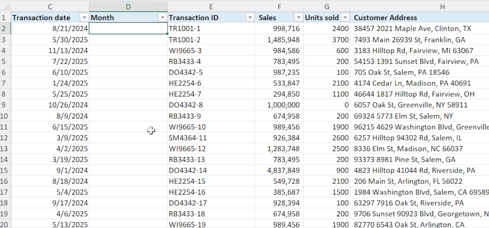Click transaction ID TR1001-1
The height and width of the screenshot is (228, 489).
211,29
